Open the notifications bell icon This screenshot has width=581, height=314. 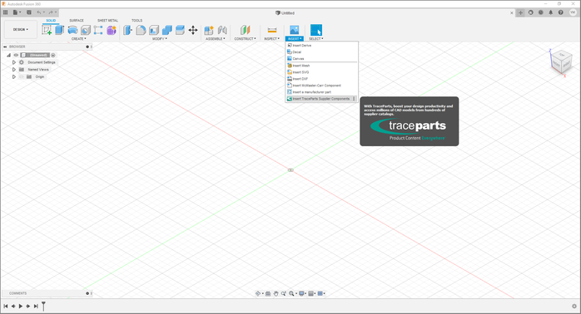550,12
